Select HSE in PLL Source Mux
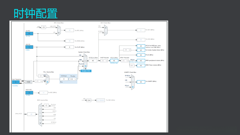Viewport: 240px width, 135px height. pyautogui.click(x=47, y=82)
